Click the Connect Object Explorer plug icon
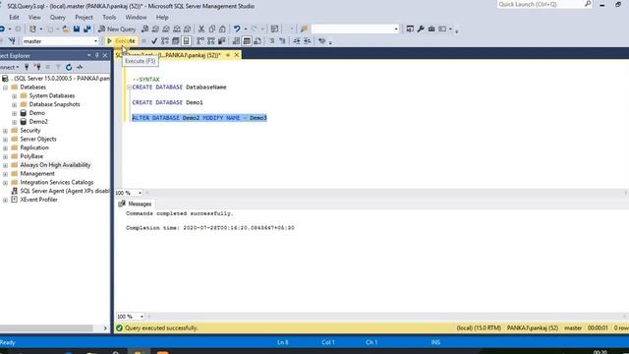The height and width of the screenshot is (354, 629). [27, 68]
